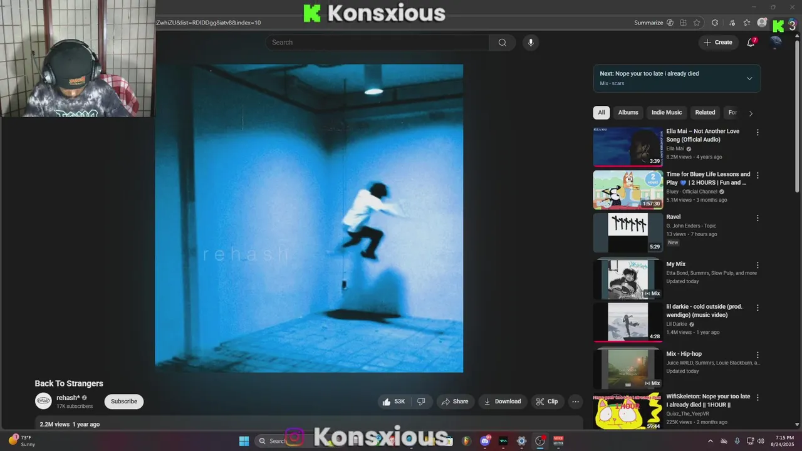Open Edge favorites list icon

click(x=747, y=23)
